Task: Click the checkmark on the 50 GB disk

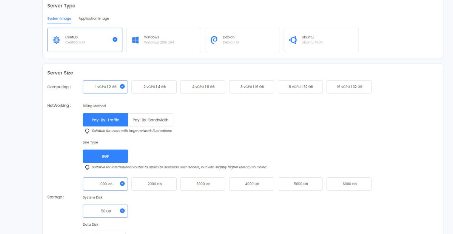Action: 122,211
